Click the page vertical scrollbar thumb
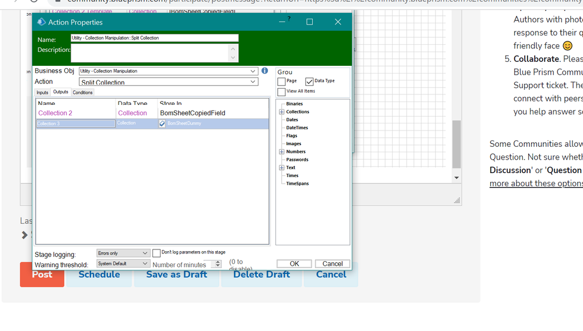 click(x=456, y=144)
